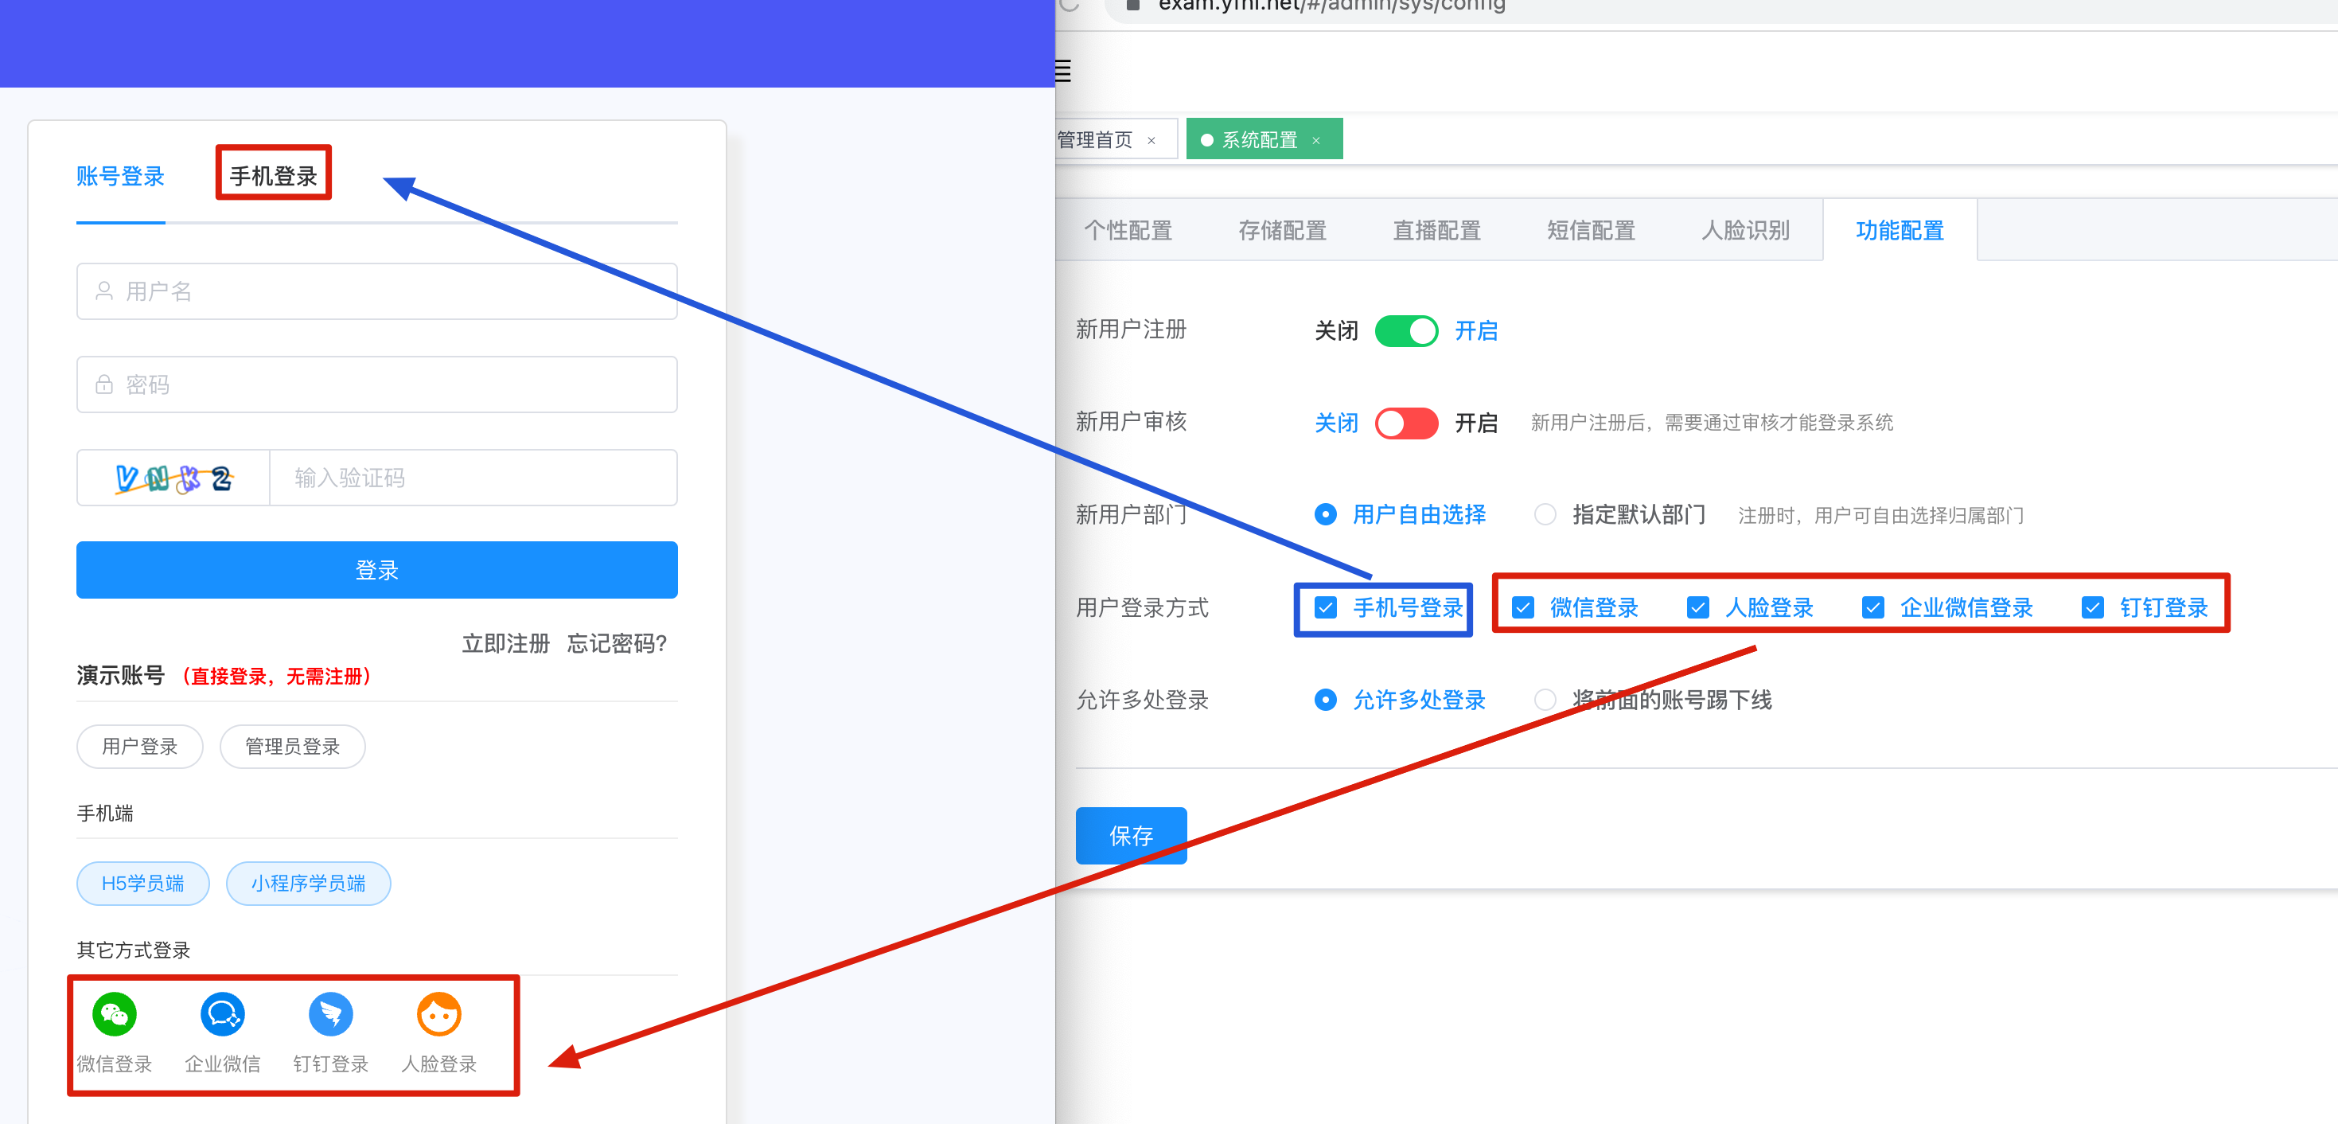Open the 人脸识别 tab

tap(1745, 231)
